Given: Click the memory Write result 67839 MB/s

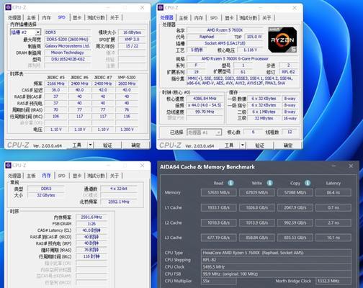Looking at the screenshot, I should 256,192.
